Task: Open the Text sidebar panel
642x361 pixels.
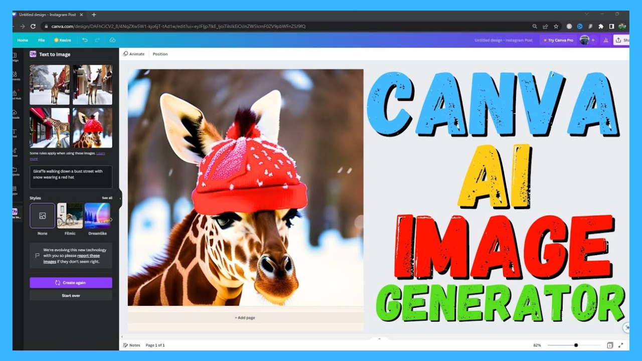Action: click(15, 133)
